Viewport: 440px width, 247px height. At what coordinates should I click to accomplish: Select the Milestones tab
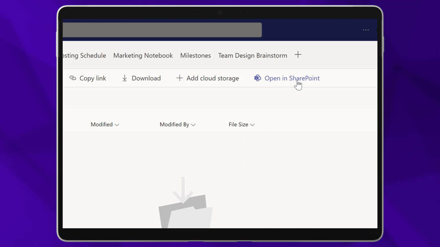click(x=195, y=55)
